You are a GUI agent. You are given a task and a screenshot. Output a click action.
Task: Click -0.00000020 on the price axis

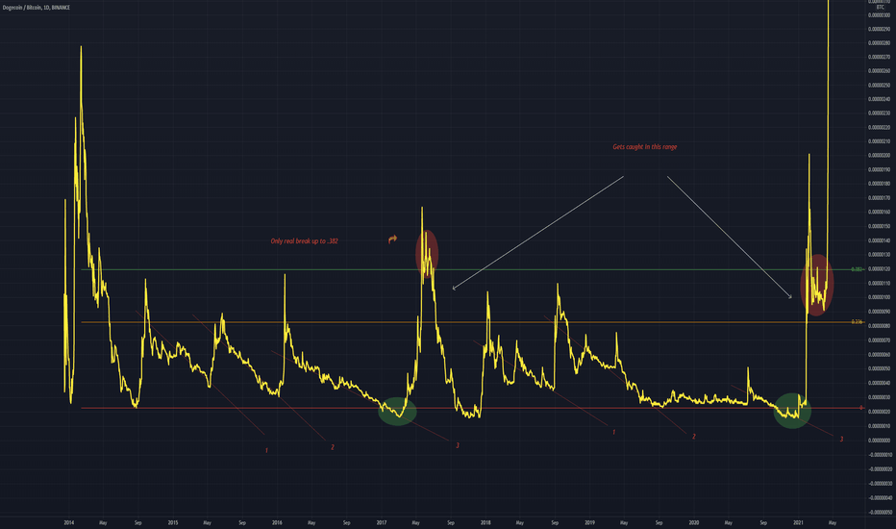pyautogui.click(x=879, y=469)
